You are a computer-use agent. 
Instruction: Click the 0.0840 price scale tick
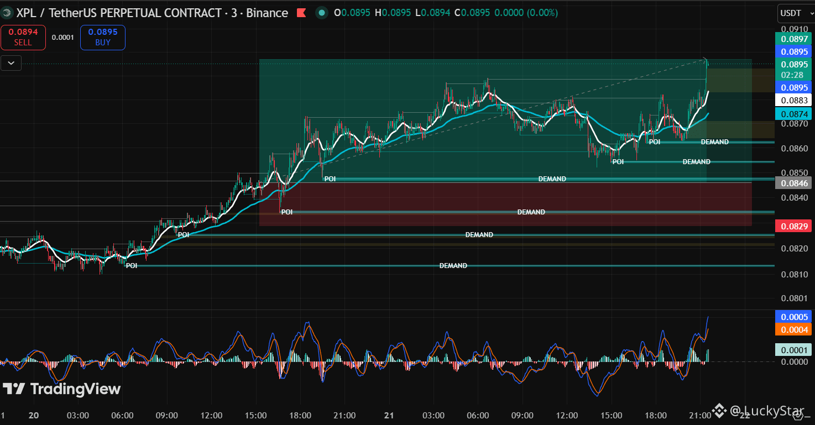pyautogui.click(x=795, y=198)
